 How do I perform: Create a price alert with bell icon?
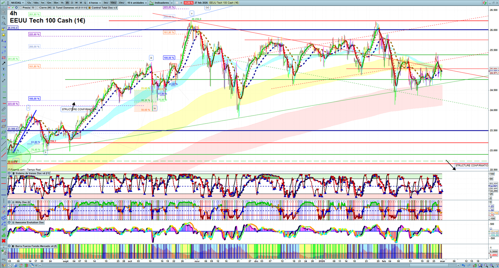[3, 35]
